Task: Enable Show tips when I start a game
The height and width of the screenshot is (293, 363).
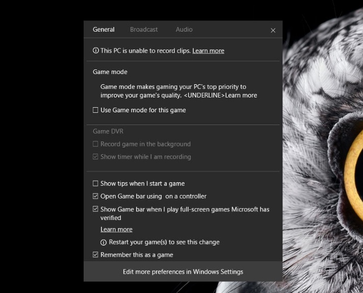Action: pos(95,184)
